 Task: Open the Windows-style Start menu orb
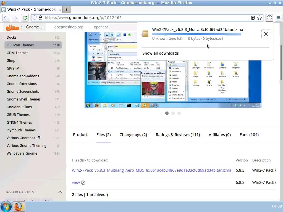[6, 206]
